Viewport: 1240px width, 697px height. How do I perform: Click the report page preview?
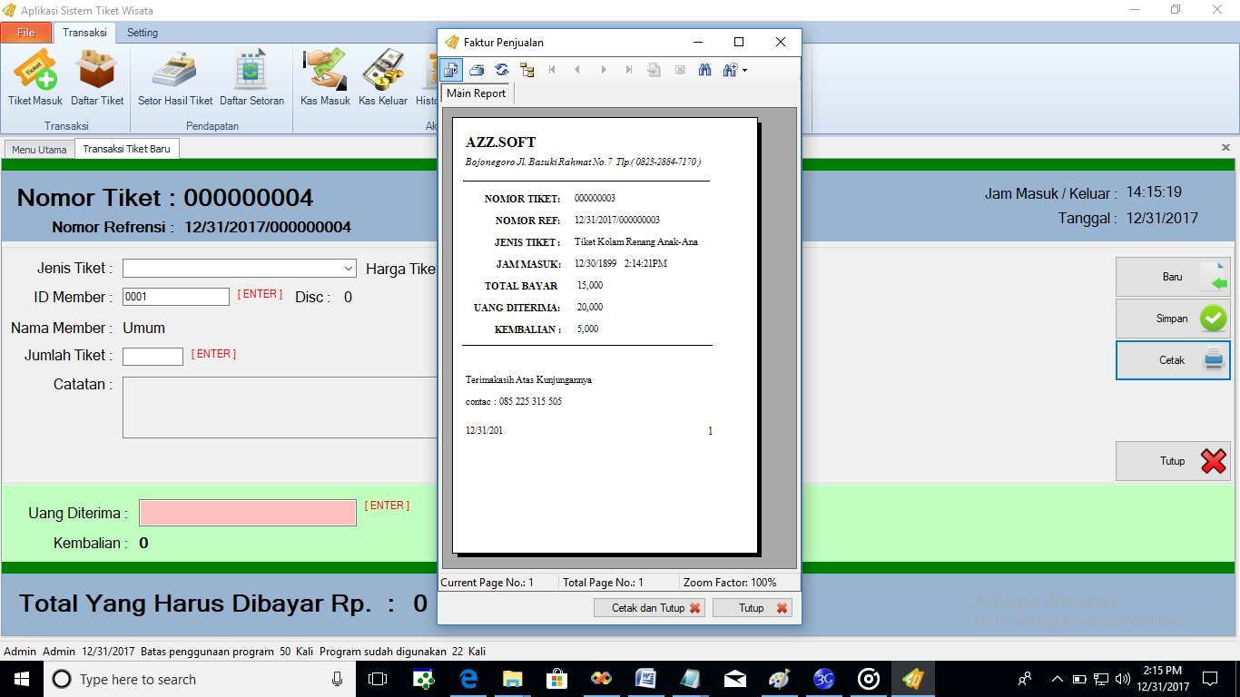[605, 335]
